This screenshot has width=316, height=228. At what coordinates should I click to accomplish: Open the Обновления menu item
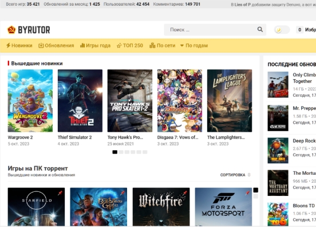56,46
